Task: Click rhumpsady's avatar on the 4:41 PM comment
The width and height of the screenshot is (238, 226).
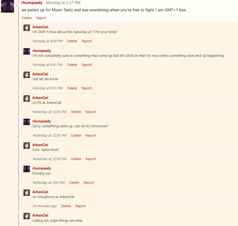Action: coord(27,51)
